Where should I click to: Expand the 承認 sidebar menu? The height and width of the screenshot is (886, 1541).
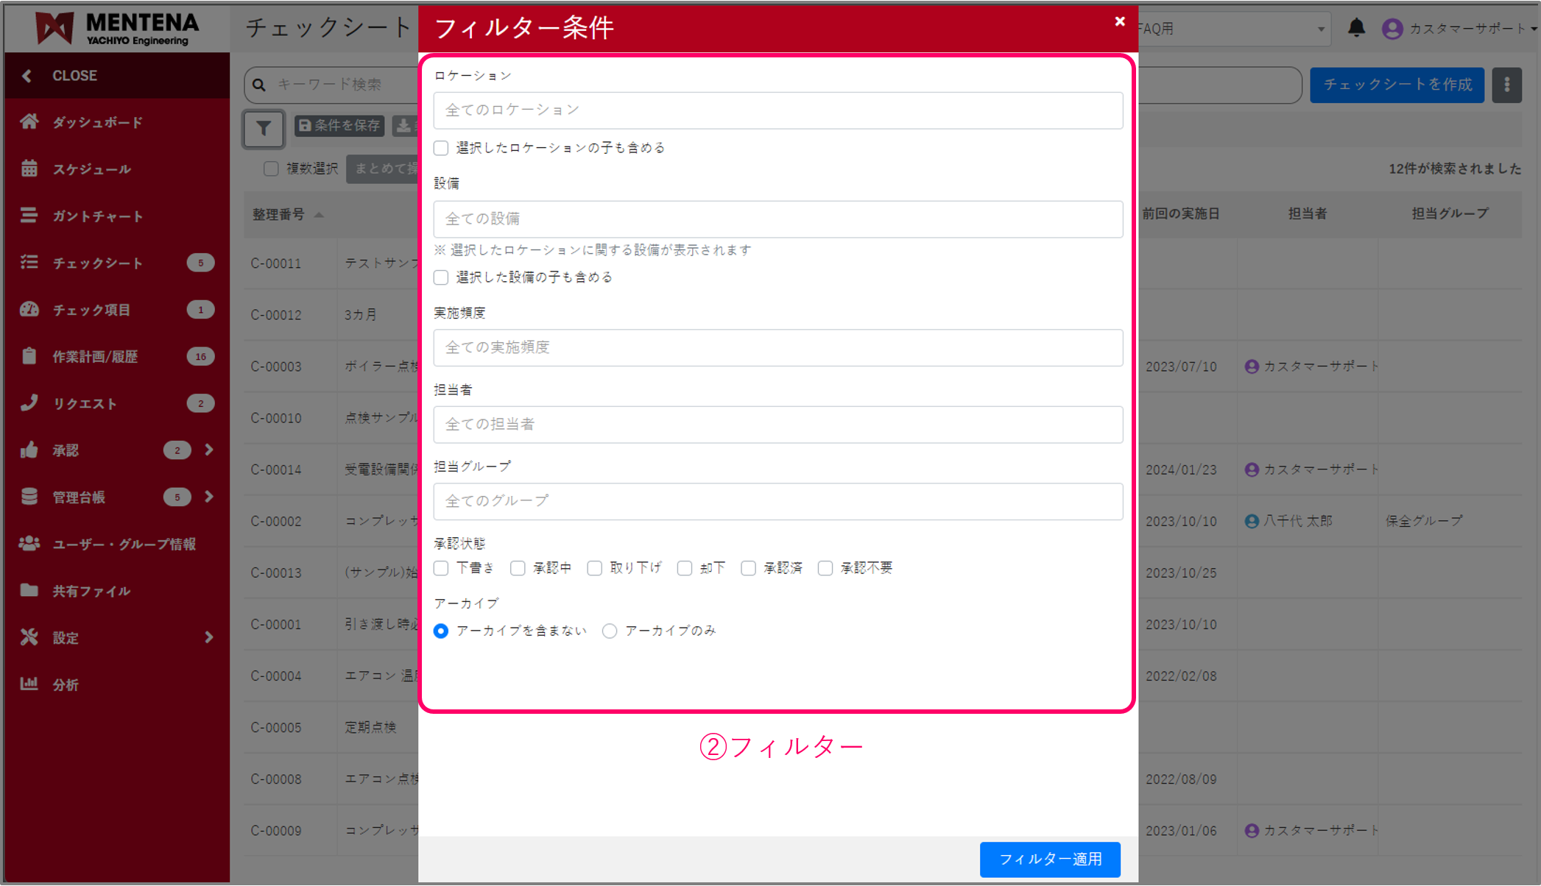[x=208, y=450]
